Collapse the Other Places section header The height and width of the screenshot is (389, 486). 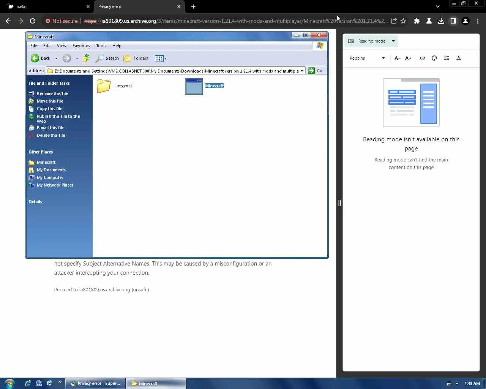pos(41,152)
